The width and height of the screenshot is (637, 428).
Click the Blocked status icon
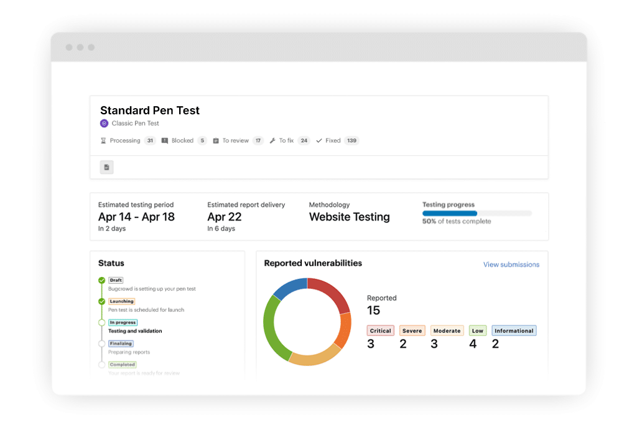click(165, 141)
